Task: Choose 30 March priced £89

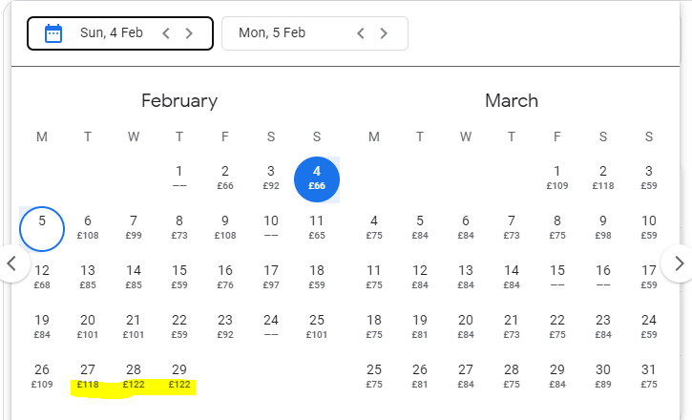Action: pyautogui.click(x=603, y=376)
